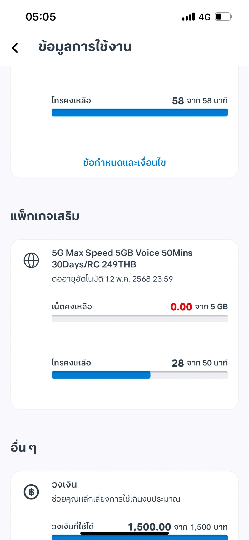Tap the แพ็กเกจเสริม section heading

click(x=45, y=216)
